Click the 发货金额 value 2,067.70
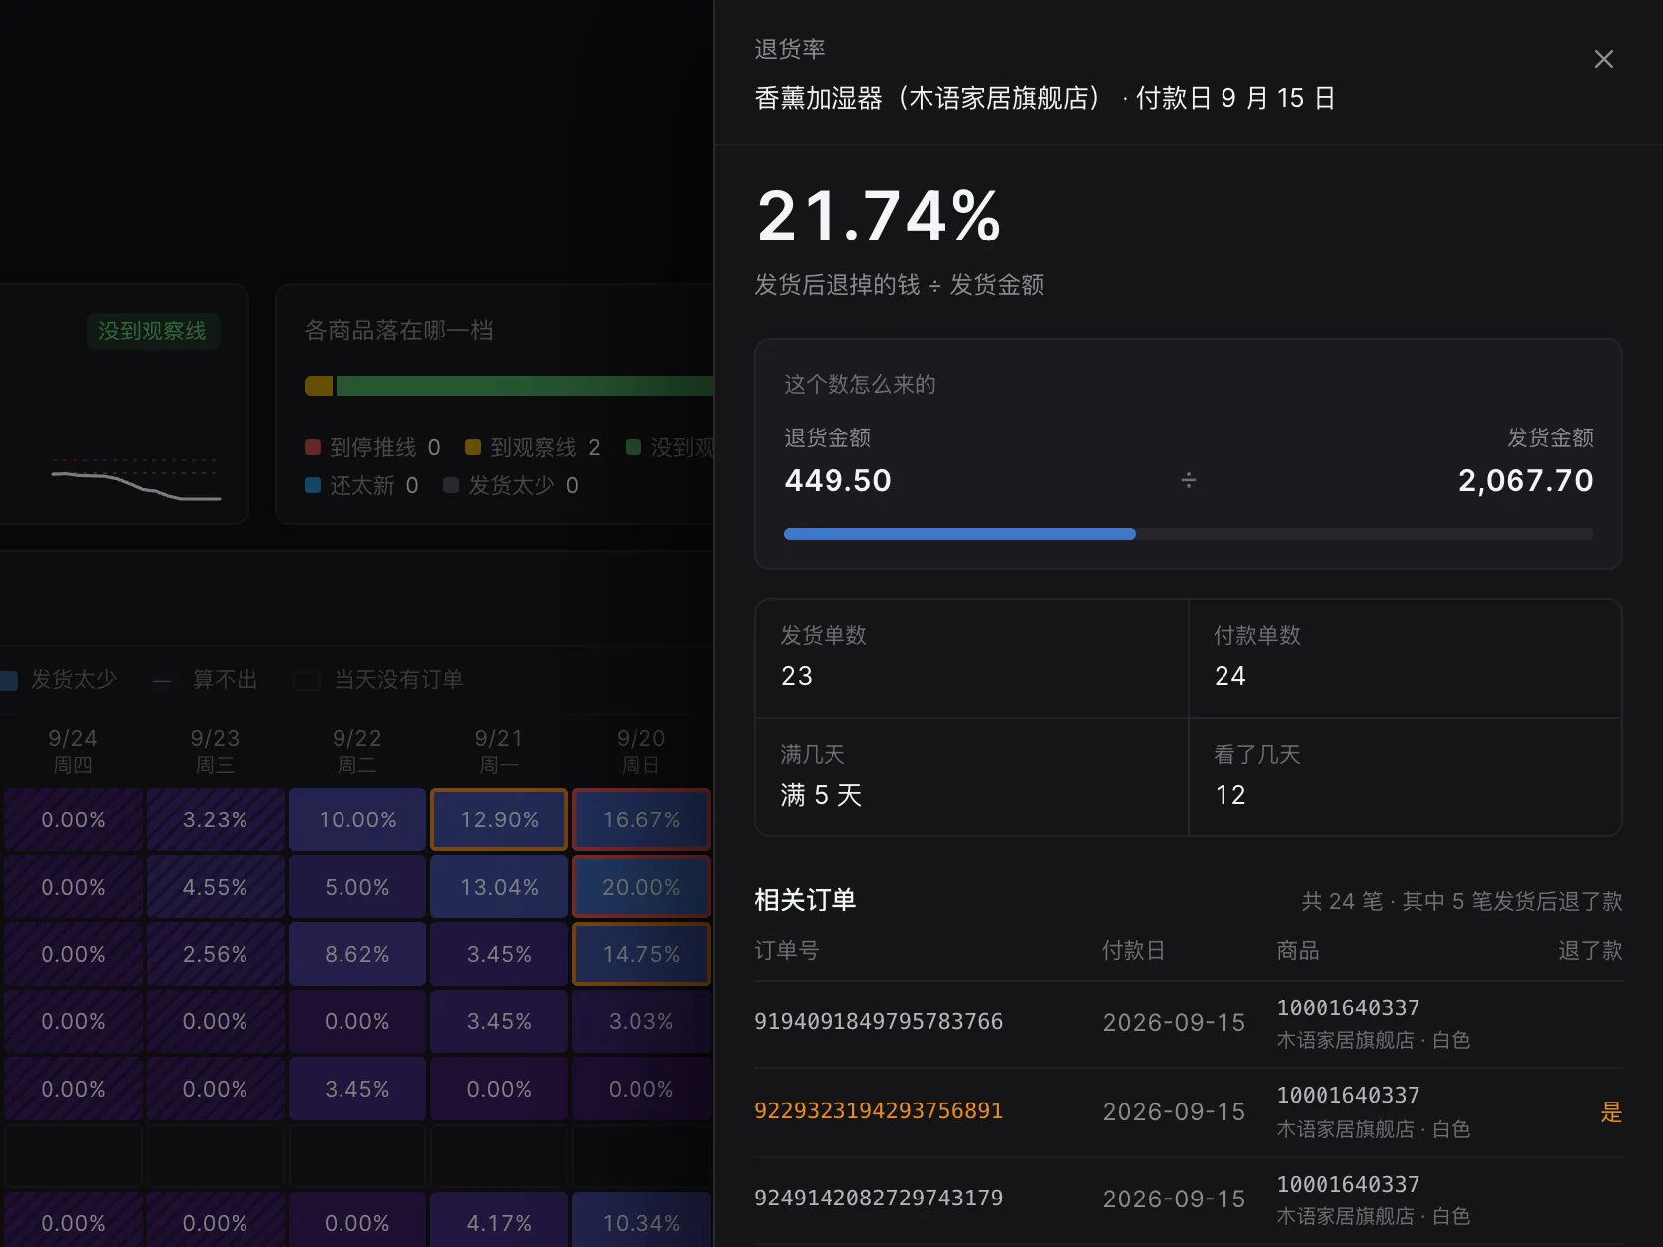 point(1525,480)
